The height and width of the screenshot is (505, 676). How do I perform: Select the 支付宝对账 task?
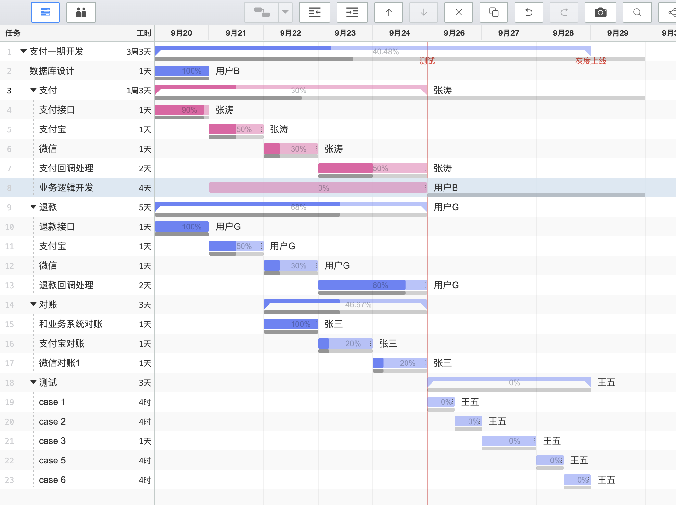tap(62, 343)
